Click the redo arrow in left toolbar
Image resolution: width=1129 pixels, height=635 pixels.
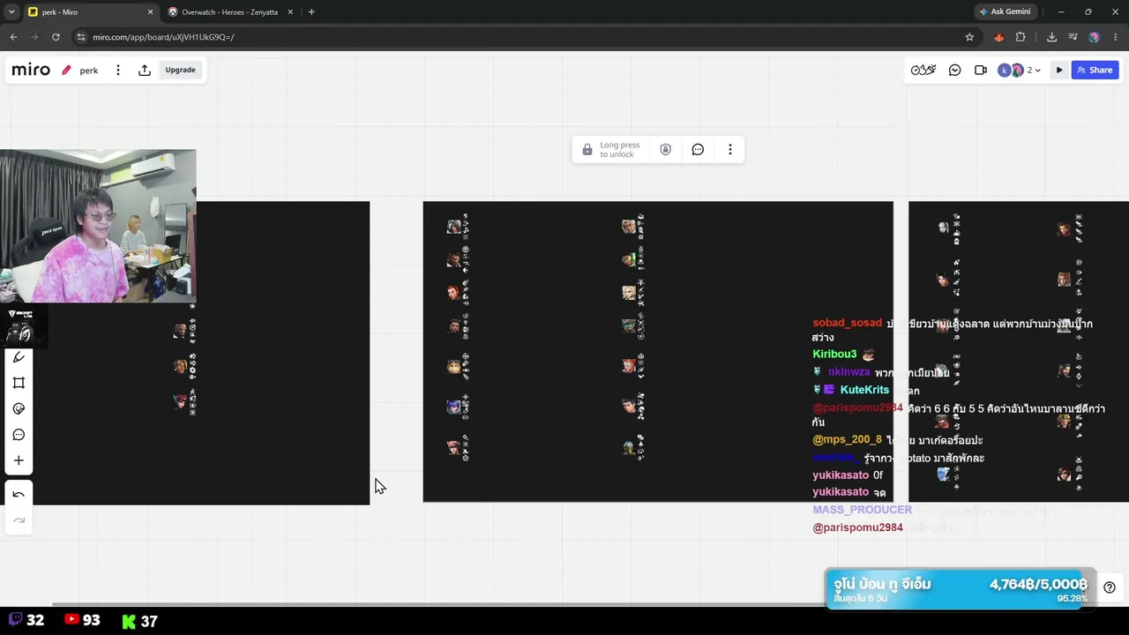(x=19, y=520)
